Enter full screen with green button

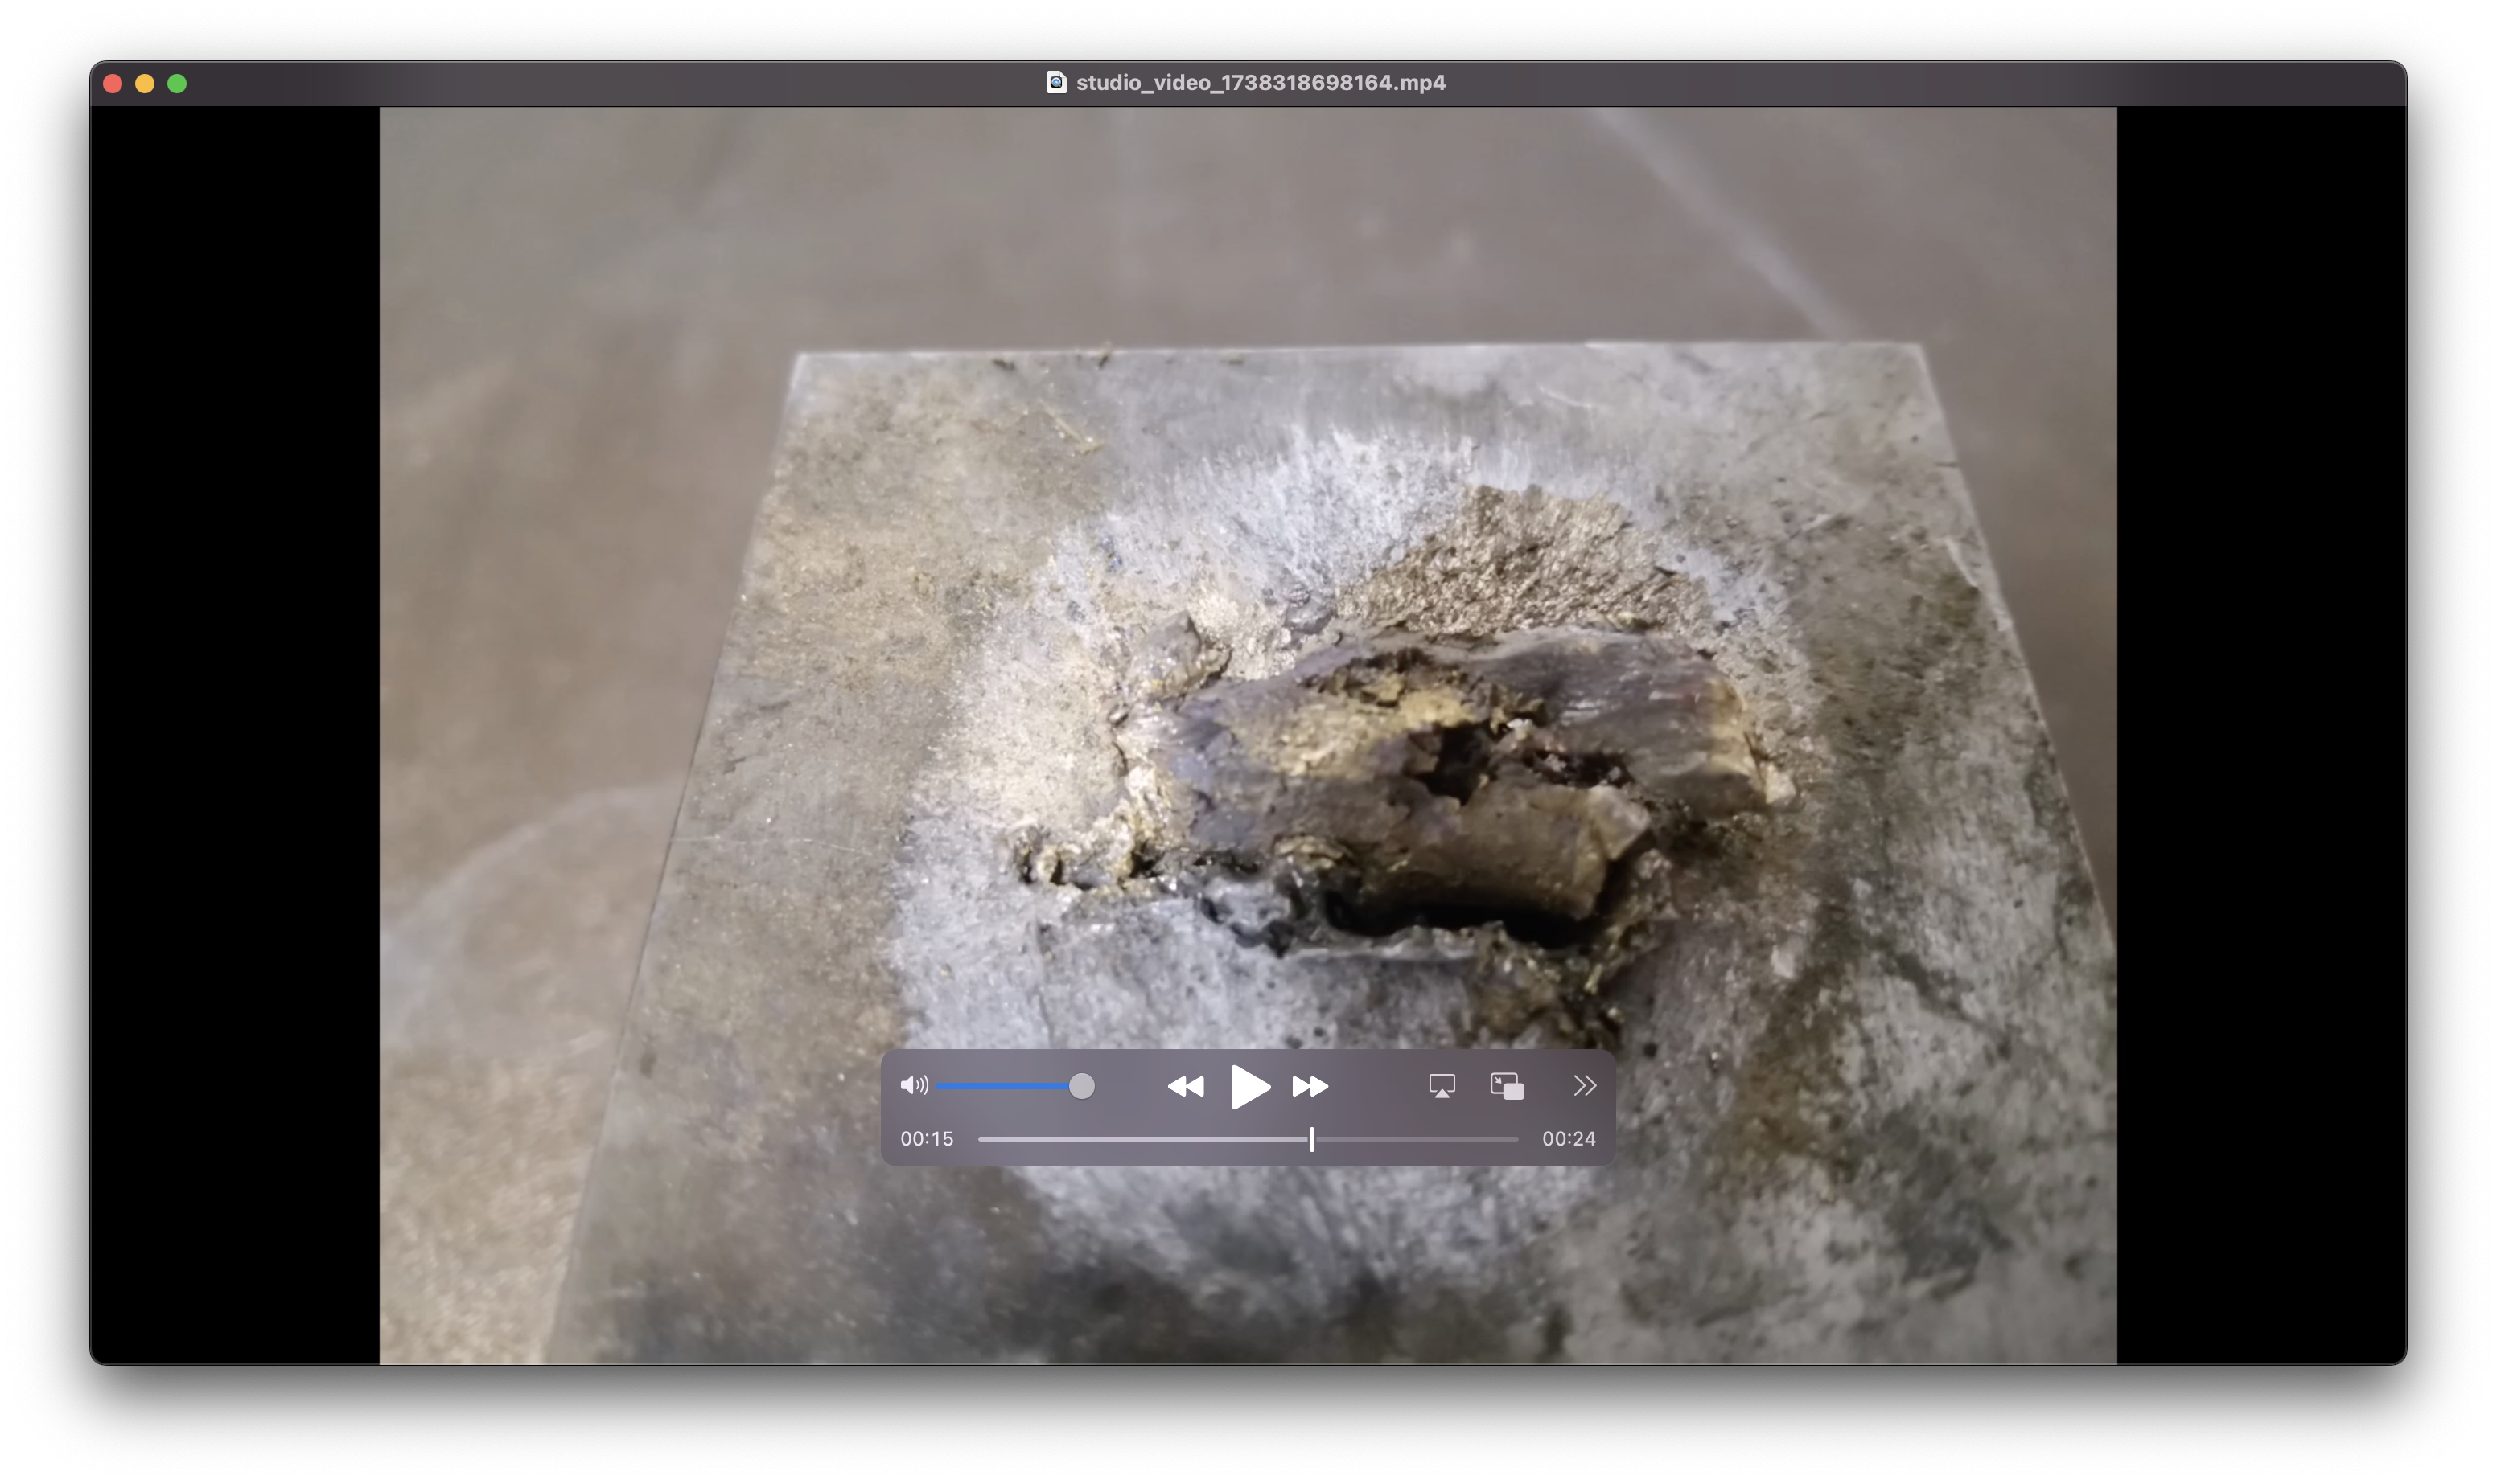coord(177,83)
